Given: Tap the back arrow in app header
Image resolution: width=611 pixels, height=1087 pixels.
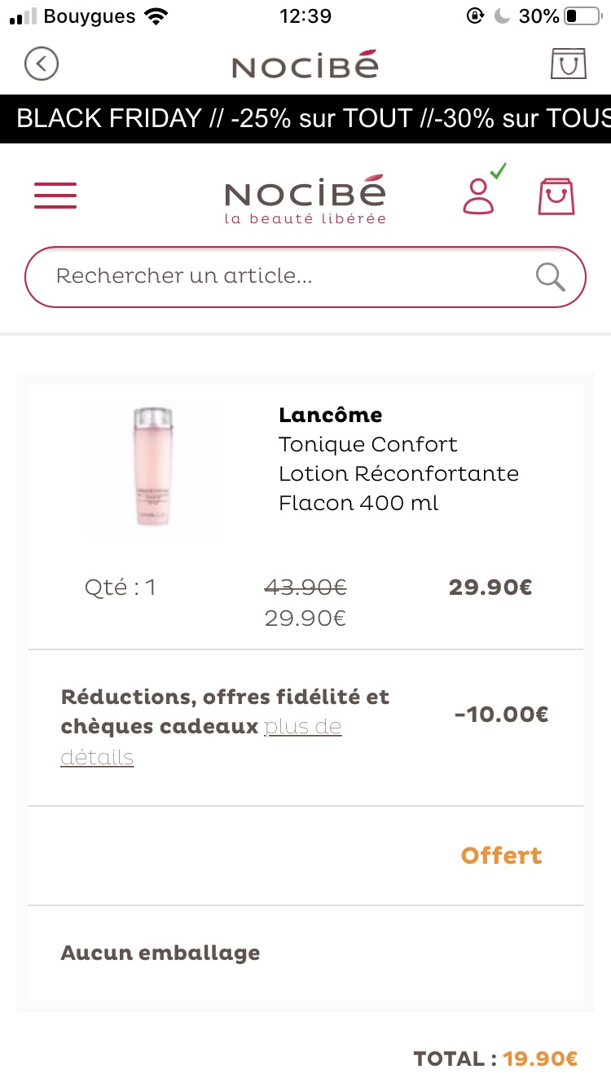Looking at the screenshot, I should pyautogui.click(x=42, y=64).
